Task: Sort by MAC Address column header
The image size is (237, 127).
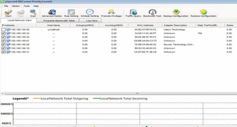Action: (x=145, y=25)
